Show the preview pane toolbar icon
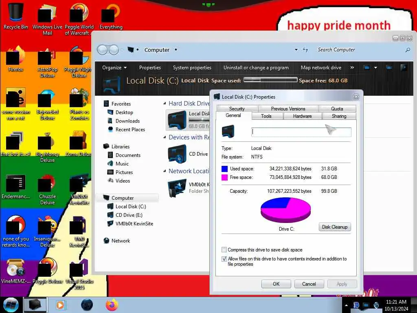The image size is (417, 313). (389, 68)
